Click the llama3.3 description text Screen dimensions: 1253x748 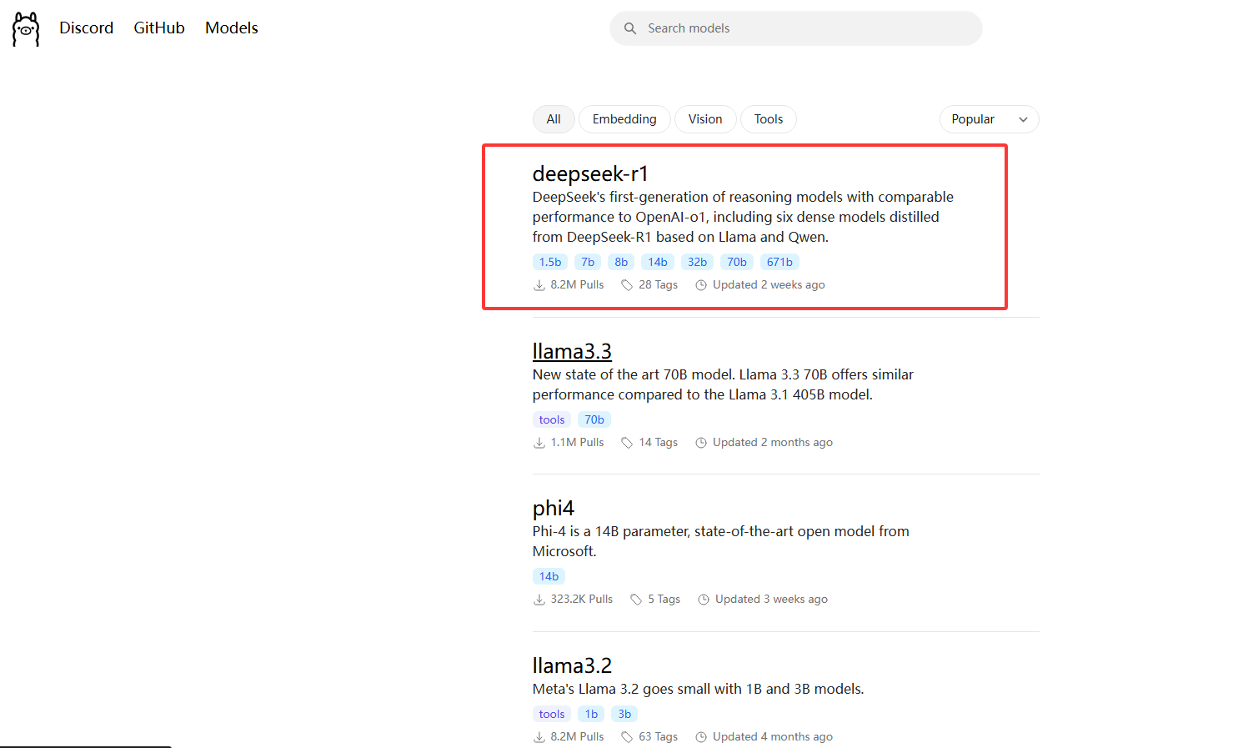click(x=723, y=384)
